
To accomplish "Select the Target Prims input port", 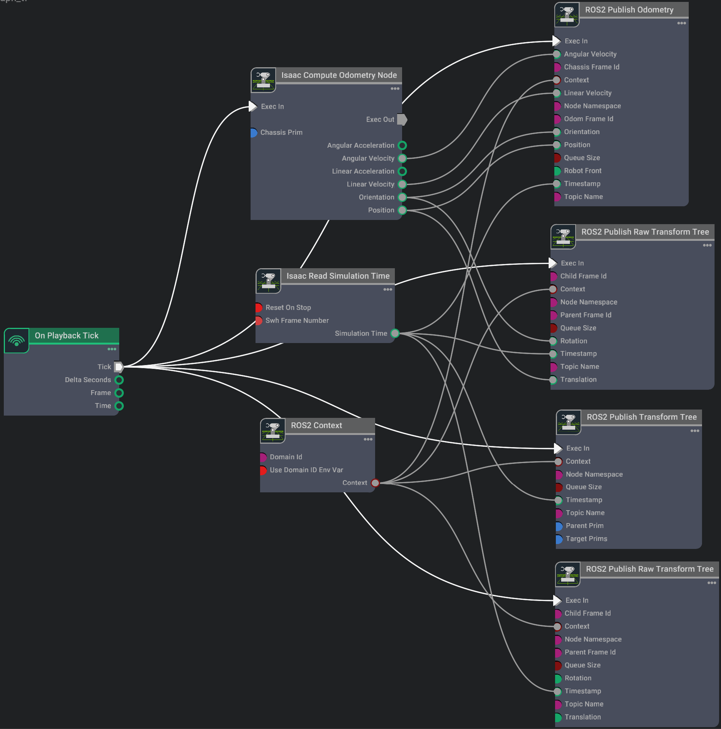I will [x=559, y=539].
